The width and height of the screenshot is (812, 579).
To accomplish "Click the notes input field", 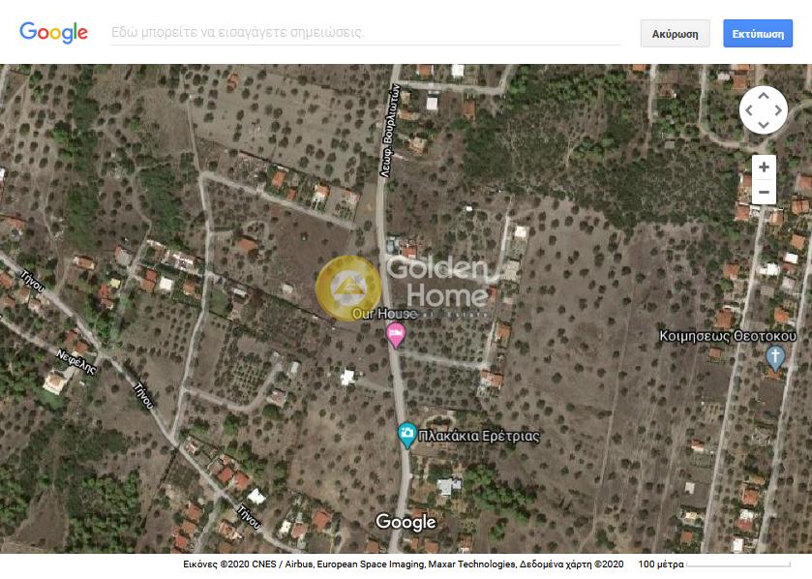I will click(x=366, y=33).
